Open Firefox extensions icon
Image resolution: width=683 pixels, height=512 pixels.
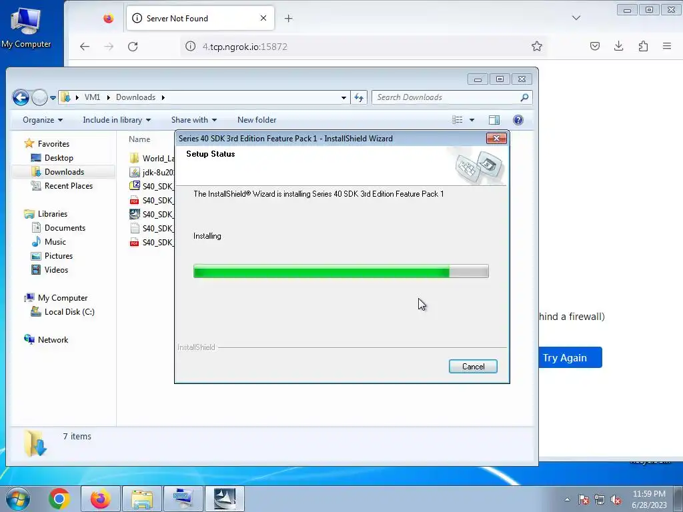pos(643,46)
